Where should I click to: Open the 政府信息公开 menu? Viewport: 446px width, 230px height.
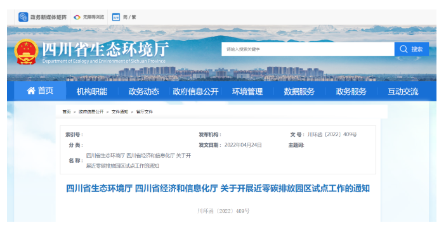click(195, 91)
